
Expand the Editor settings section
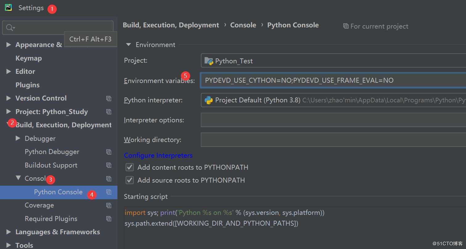click(x=9, y=71)
